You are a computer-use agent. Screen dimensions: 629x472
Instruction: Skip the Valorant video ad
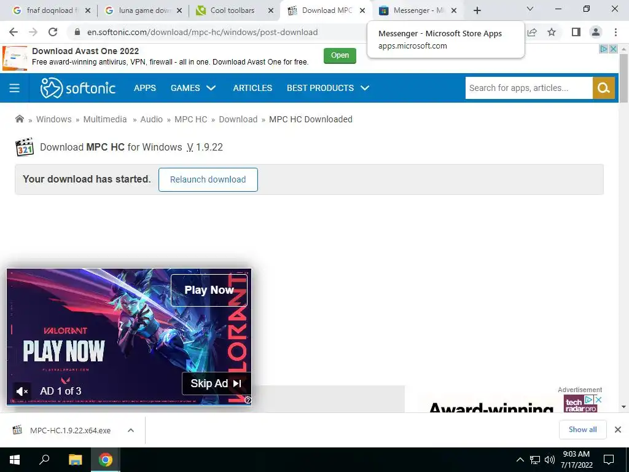tap(216, 383)
